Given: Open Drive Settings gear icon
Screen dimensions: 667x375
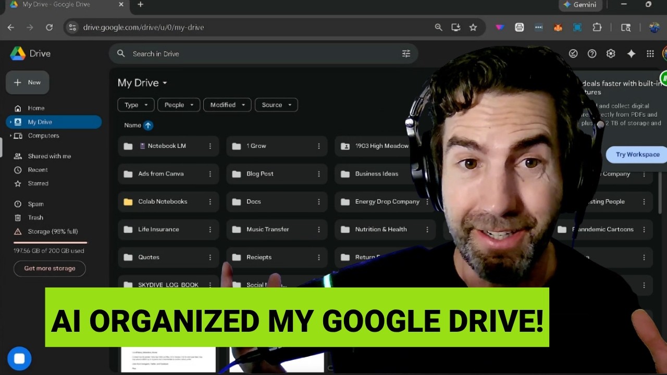Looking at the screenshot, I should (x=611, y=54).
